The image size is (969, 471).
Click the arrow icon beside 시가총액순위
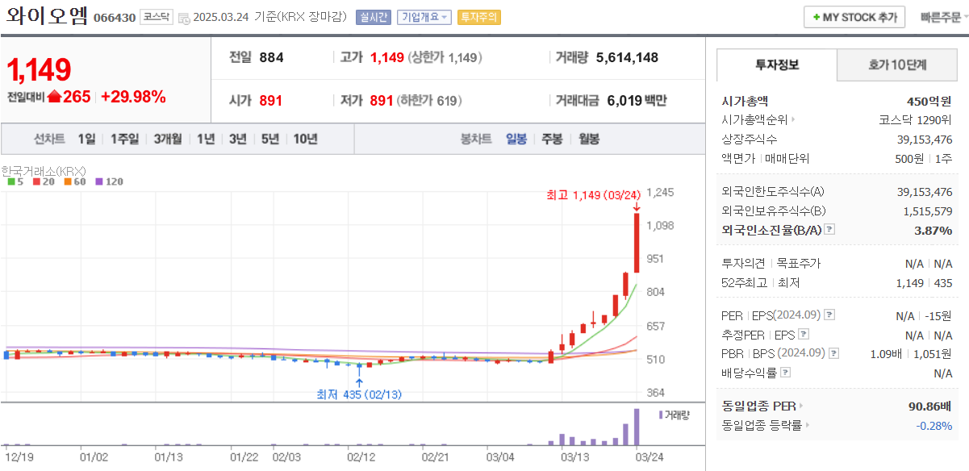793,120
